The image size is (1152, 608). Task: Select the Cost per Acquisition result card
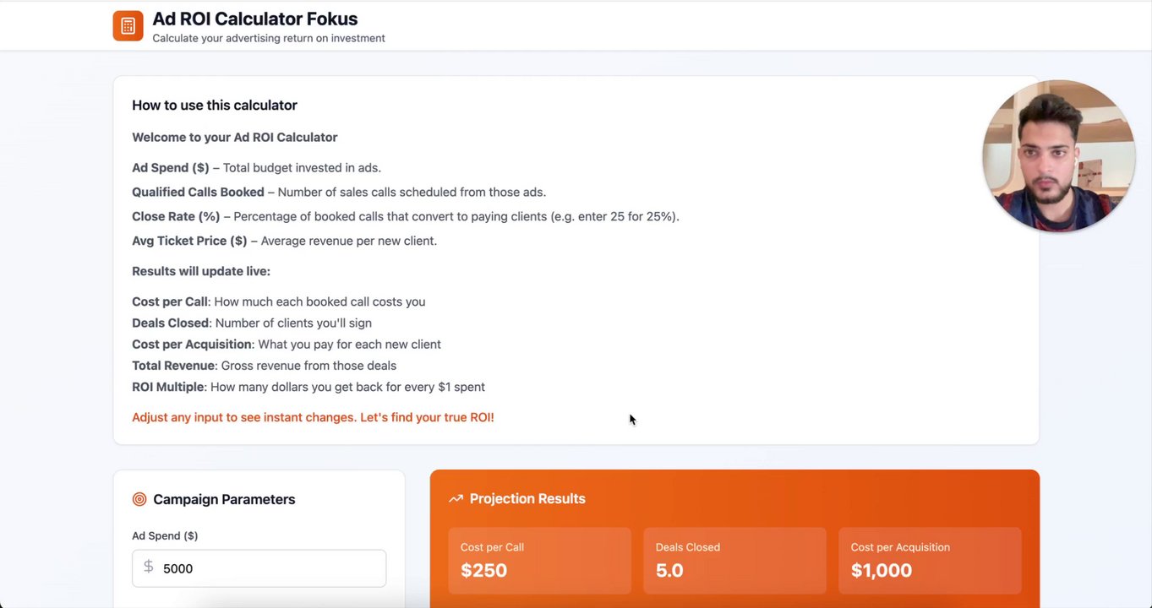pos(930,561)
